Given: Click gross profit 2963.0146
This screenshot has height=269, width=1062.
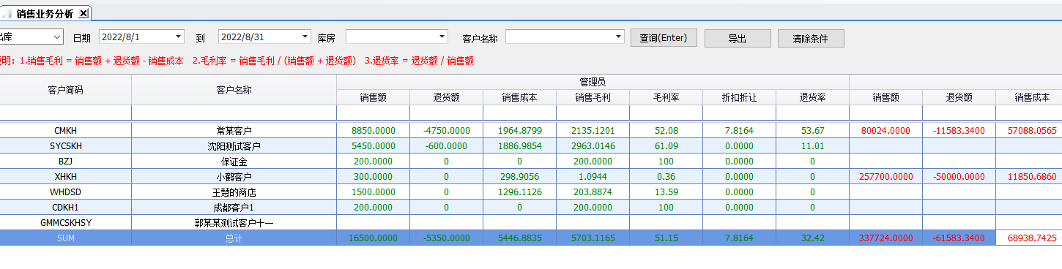Looking at the screenshot, I should [593, 145].
